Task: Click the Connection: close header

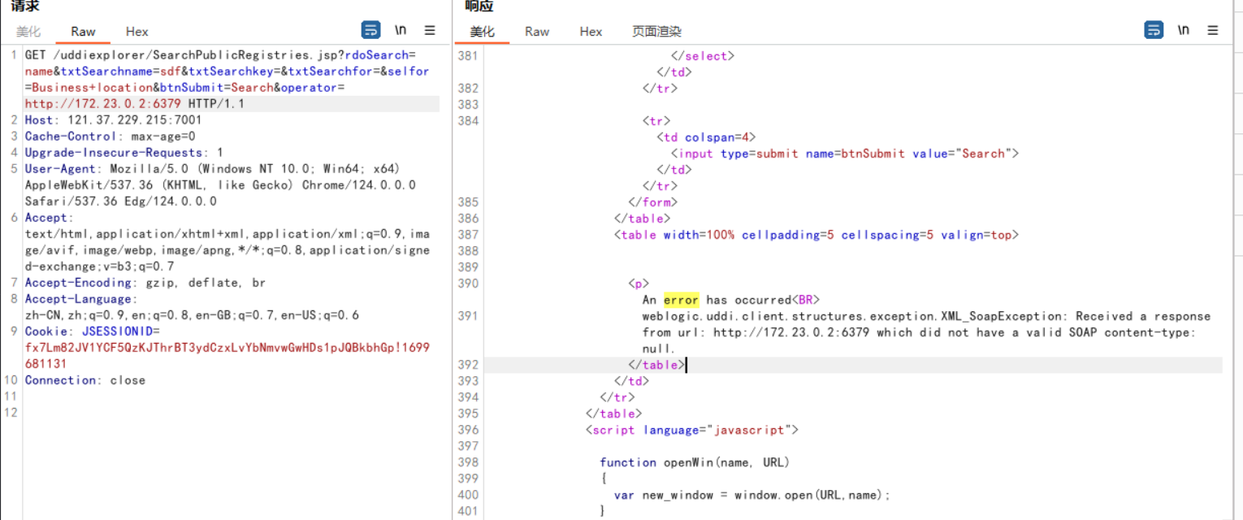Action: click(85, 380)
